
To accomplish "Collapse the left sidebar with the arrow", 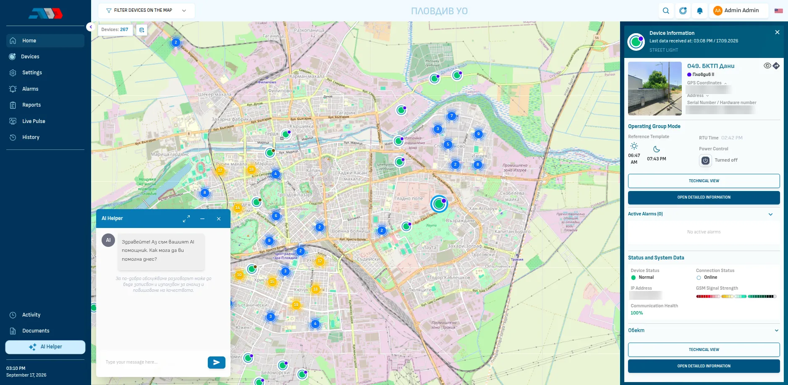I will 91,27.
